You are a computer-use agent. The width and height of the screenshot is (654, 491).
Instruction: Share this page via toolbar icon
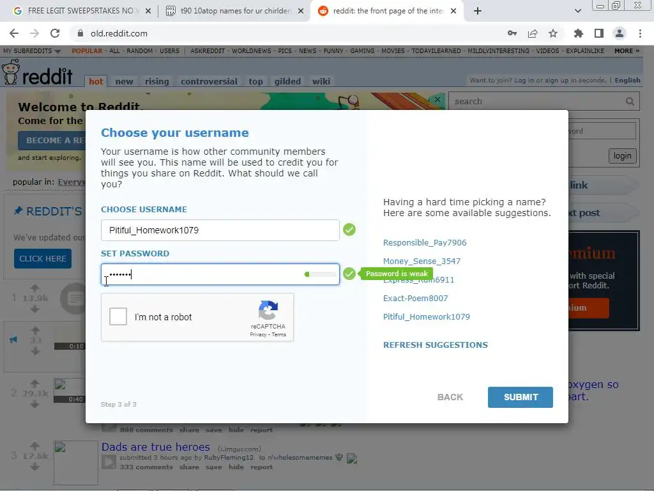click(x=533, y=33)
